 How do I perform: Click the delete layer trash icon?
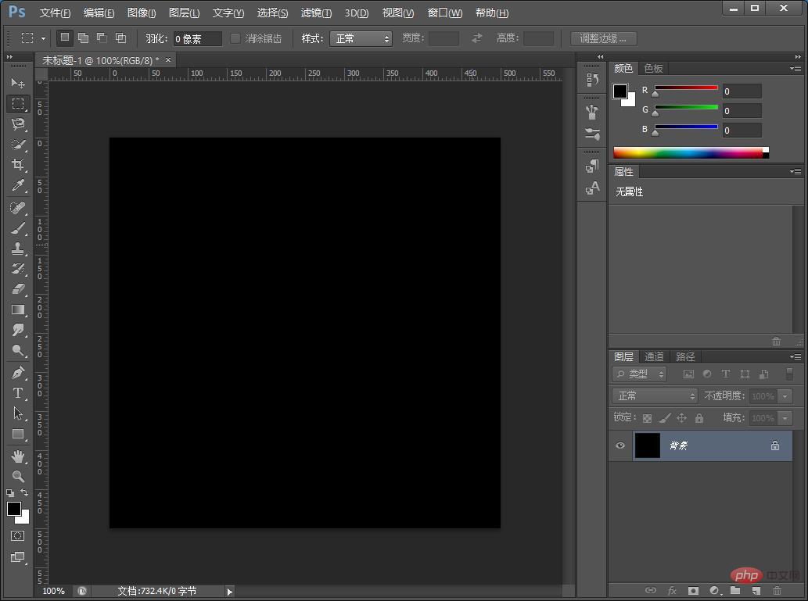click(777, 590)
